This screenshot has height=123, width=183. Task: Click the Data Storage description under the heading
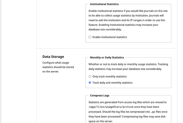58,67
